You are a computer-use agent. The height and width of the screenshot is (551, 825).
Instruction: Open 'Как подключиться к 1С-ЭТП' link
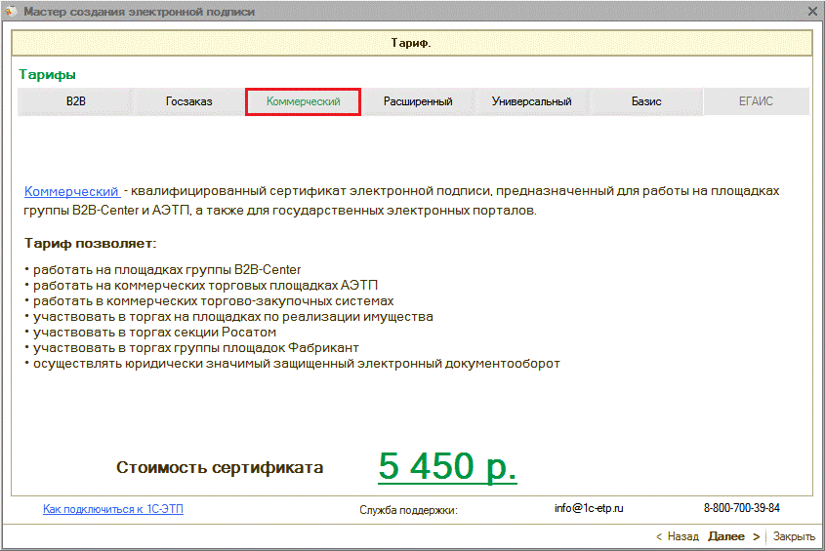tap(113, 509)
